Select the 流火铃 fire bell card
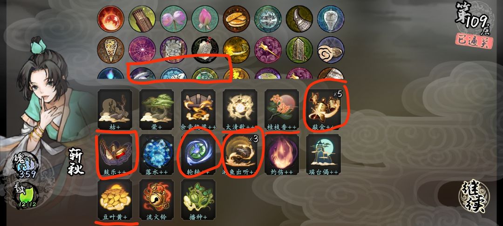Viewport: 503px width, 226px height. click(x=156, y=199)
